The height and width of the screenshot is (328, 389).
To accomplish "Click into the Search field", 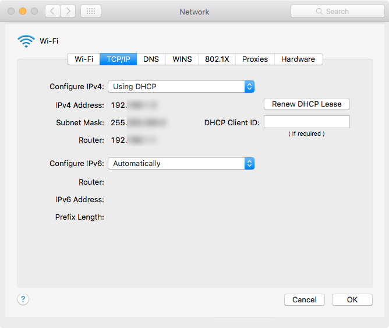I will 337,11.
